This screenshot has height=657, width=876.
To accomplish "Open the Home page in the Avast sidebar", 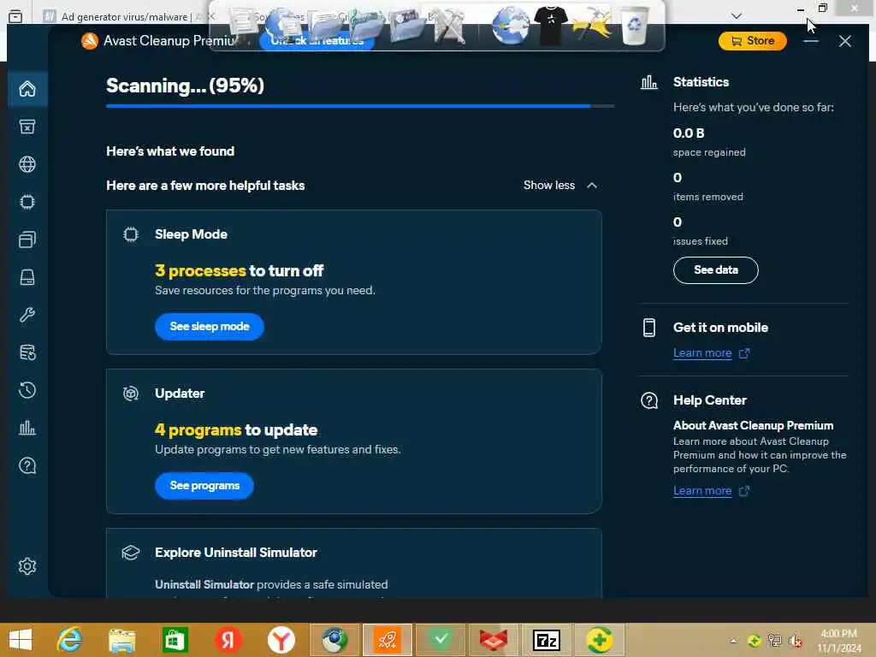I will click(x=27, y=89).
